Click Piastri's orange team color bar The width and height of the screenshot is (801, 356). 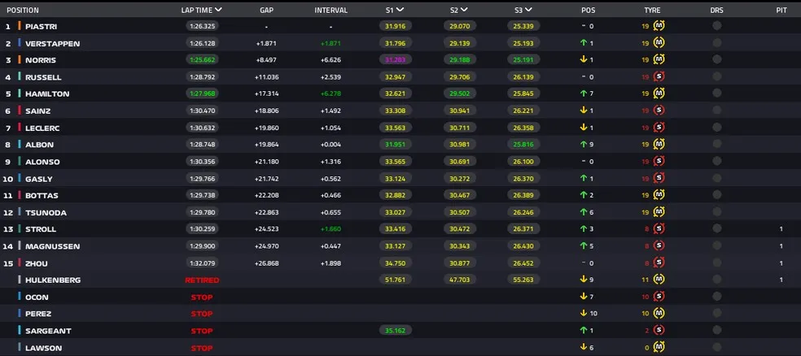[20, 26]
